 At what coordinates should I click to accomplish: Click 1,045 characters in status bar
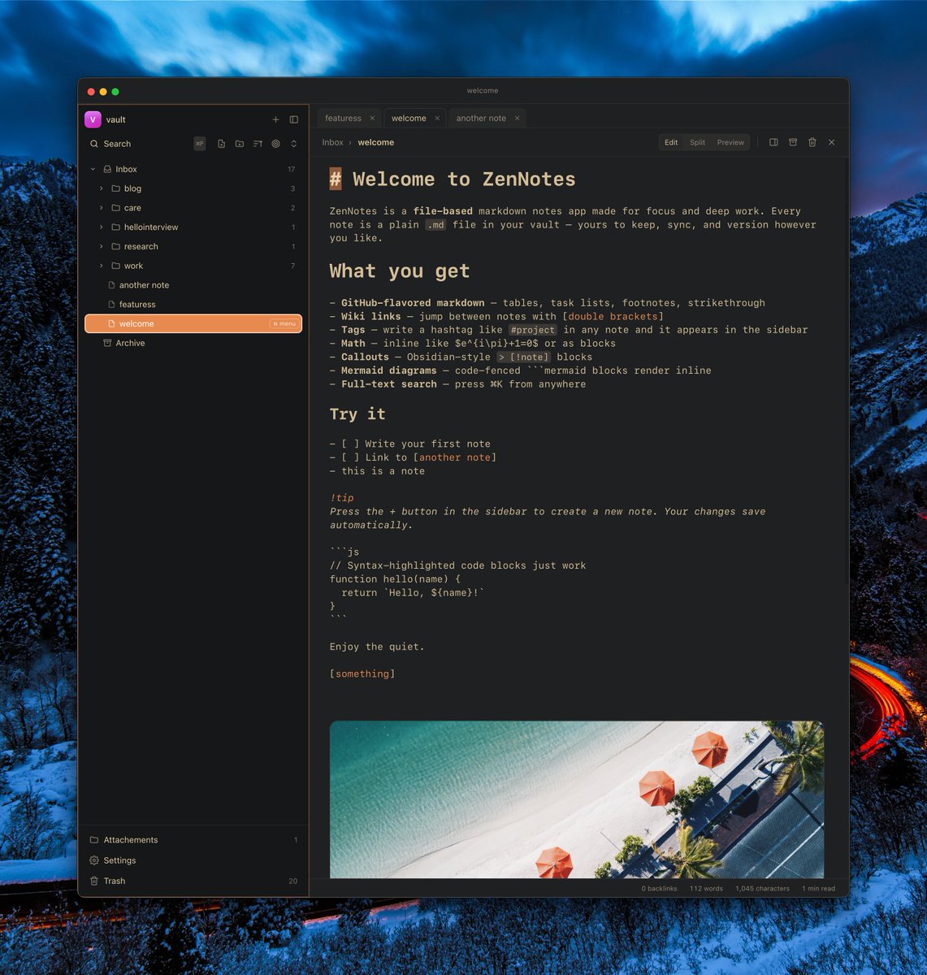tap(762, 889)
